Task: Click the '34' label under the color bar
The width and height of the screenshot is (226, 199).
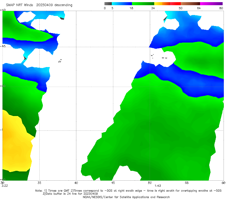Action: coord(153,8)
